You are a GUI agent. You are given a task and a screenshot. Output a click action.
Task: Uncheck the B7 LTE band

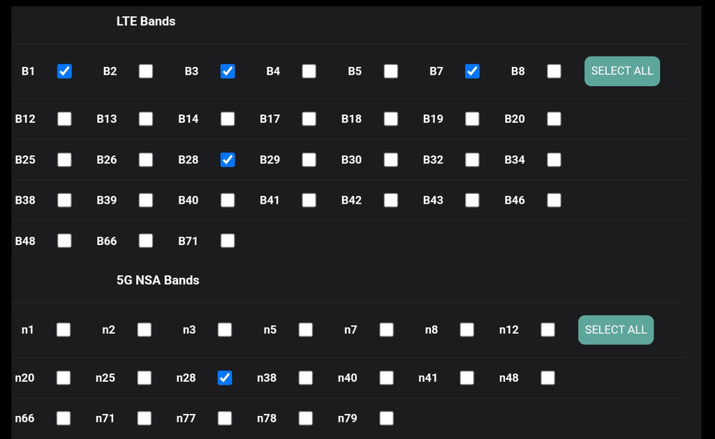click(472, 71)
